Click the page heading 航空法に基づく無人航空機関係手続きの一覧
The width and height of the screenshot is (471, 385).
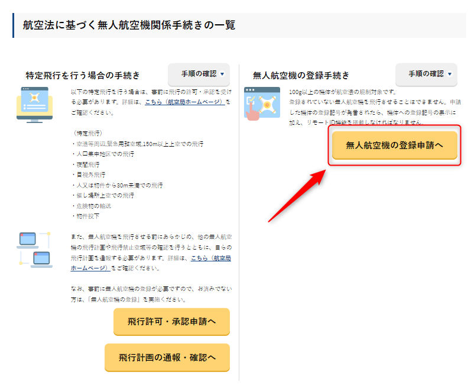tap(129, 25)
